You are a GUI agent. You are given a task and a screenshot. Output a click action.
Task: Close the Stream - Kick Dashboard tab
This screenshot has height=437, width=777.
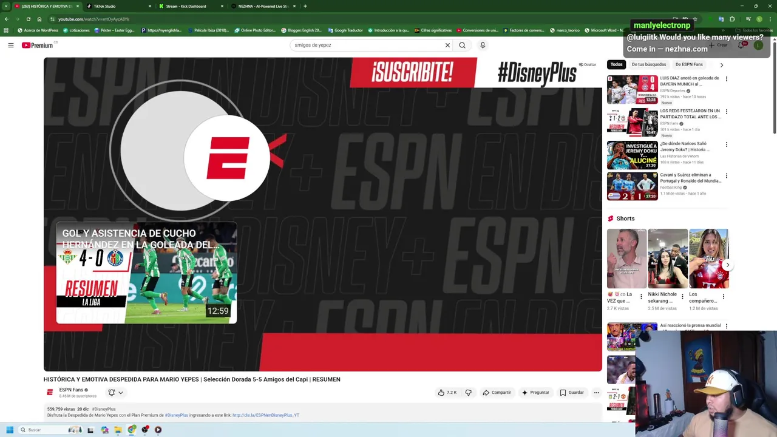tap(222, 6)
